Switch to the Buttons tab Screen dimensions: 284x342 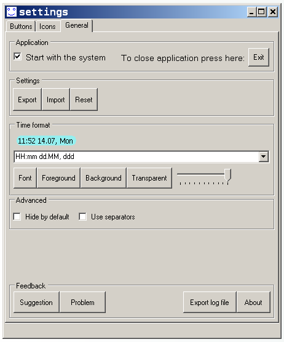(x=21, y=26)
